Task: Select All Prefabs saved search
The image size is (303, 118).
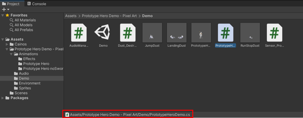Action: [24, 30]
